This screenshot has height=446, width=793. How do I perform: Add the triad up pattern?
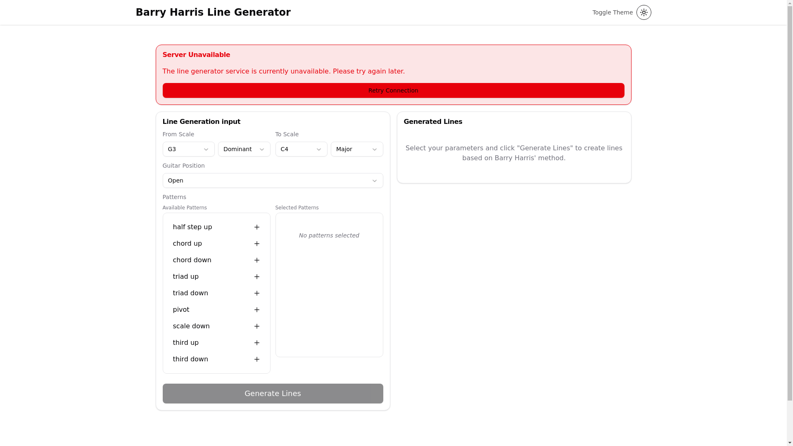tap(256, 277)
